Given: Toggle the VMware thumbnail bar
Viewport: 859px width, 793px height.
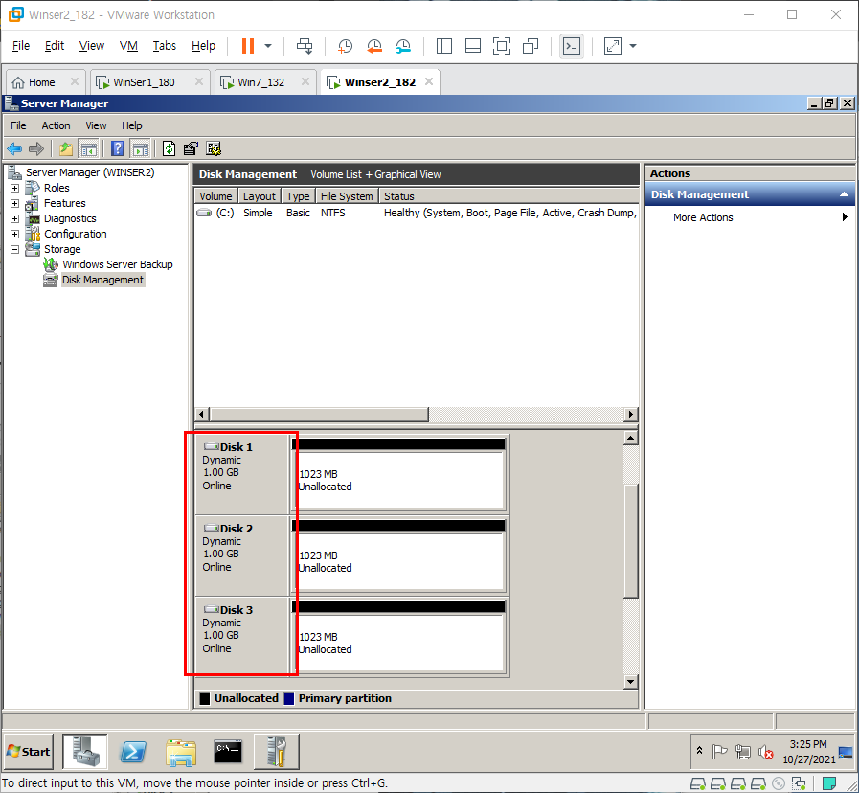Looking at the screenshot, I should coord(473,46).
